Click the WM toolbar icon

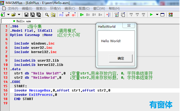(x=67, y=15)
